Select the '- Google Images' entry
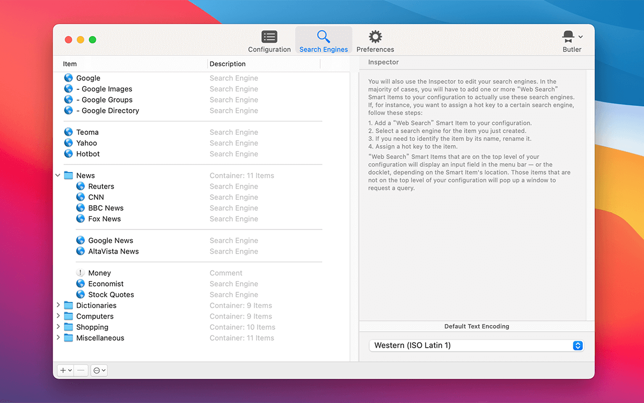The height and width of the screenshot is (403, 644). 104,89
